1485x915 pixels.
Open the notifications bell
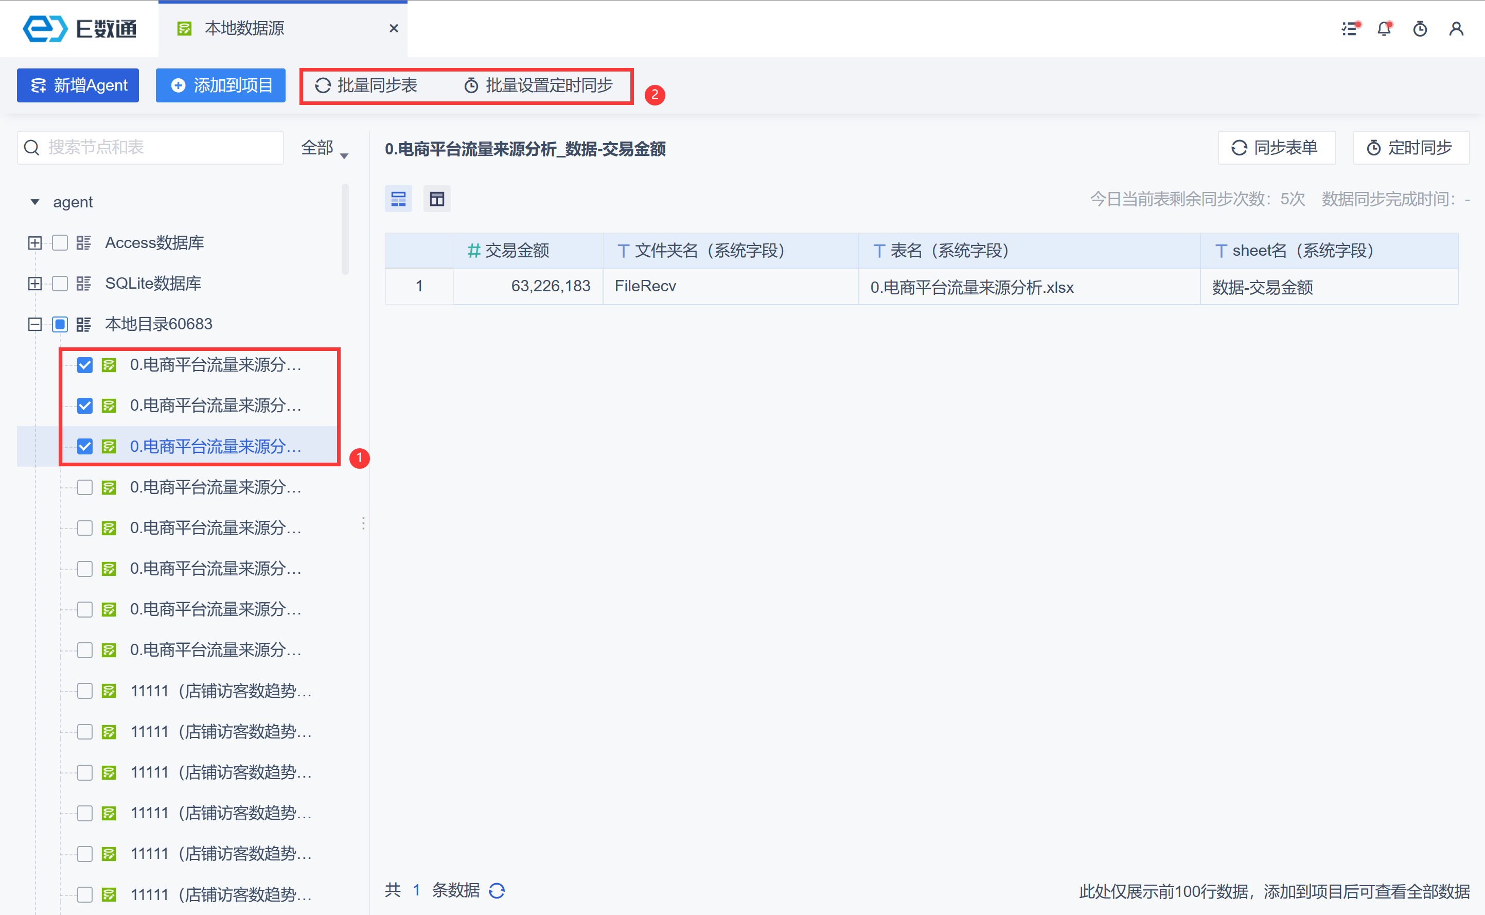click(1385, 28)
